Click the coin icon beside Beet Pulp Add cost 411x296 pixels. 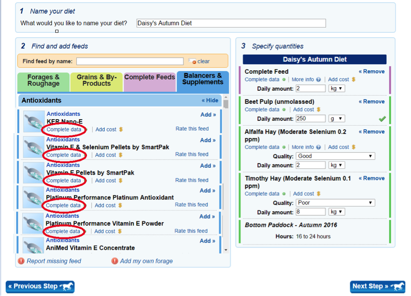(318, 110)
